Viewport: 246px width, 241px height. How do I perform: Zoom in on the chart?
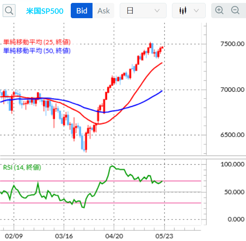[219, 11]
